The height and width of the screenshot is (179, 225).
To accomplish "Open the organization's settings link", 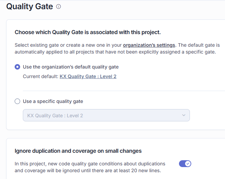I will [x=149, y=45].
